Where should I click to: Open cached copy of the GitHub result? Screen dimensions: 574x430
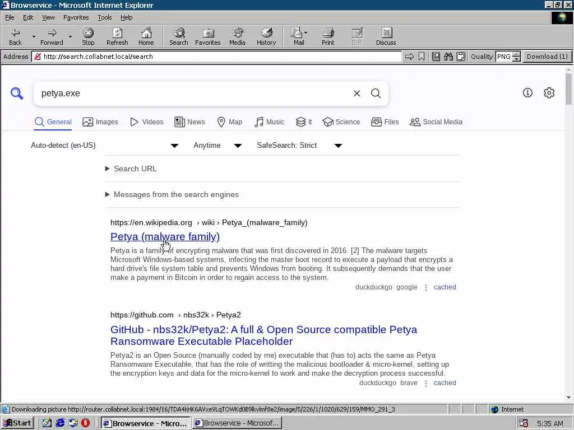[445, 383]
